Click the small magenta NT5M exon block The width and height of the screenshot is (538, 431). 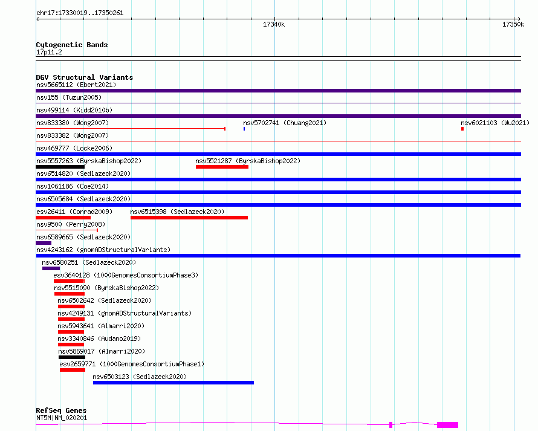pyautogui.click(x=391, y=425)
